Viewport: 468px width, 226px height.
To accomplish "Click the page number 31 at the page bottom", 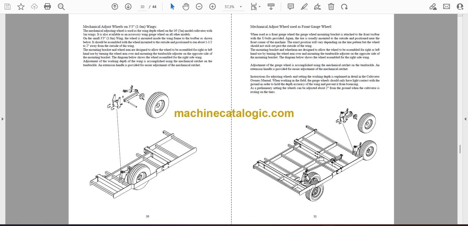I will pos(315,216).
